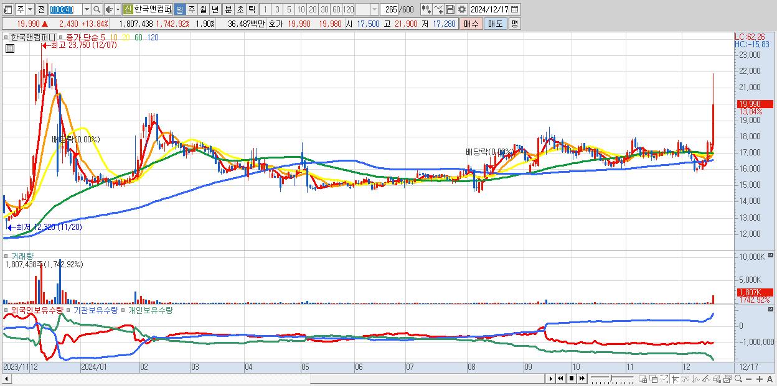Click the stock code input field 000240
The image size is (777, 386).
65,9
